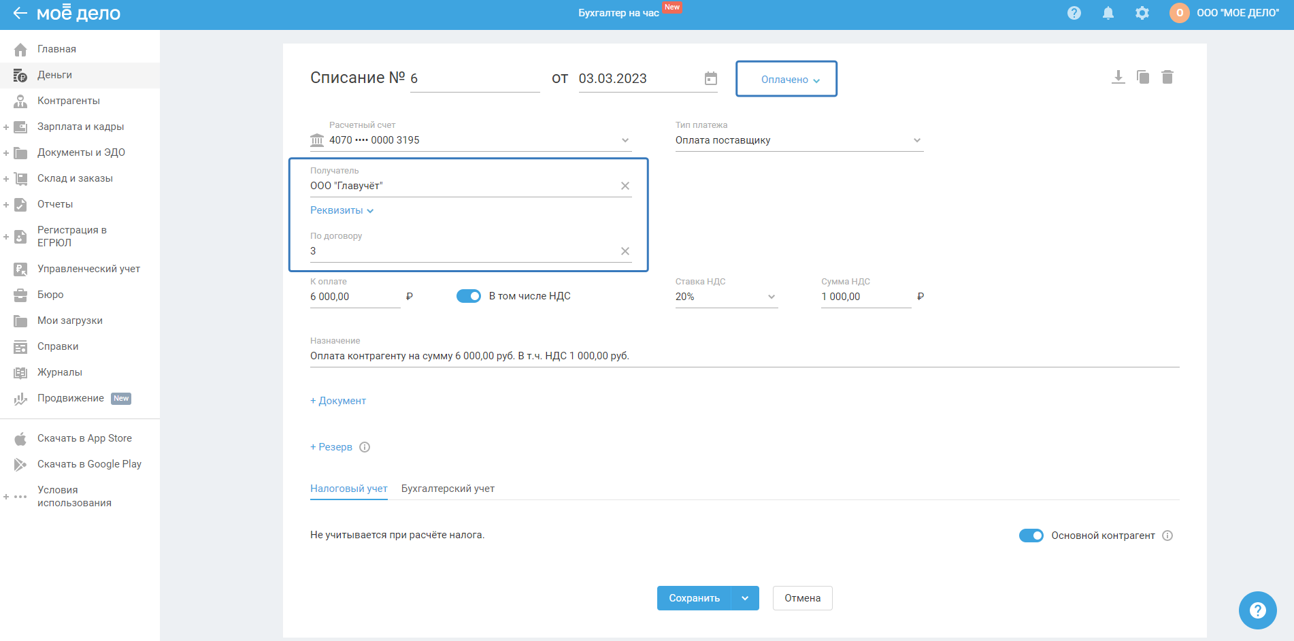Save the payment with Сохранить

tap(694, 598)
